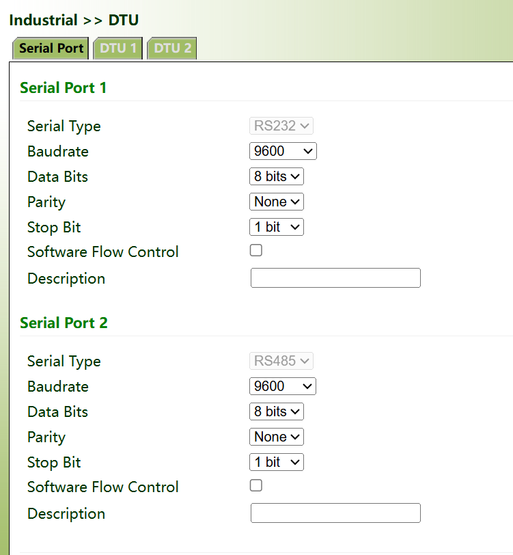The image size is (513, 555).
Task: Open Serial Port 1 Baudrate dropdown
Action: [x=283, y=151]
